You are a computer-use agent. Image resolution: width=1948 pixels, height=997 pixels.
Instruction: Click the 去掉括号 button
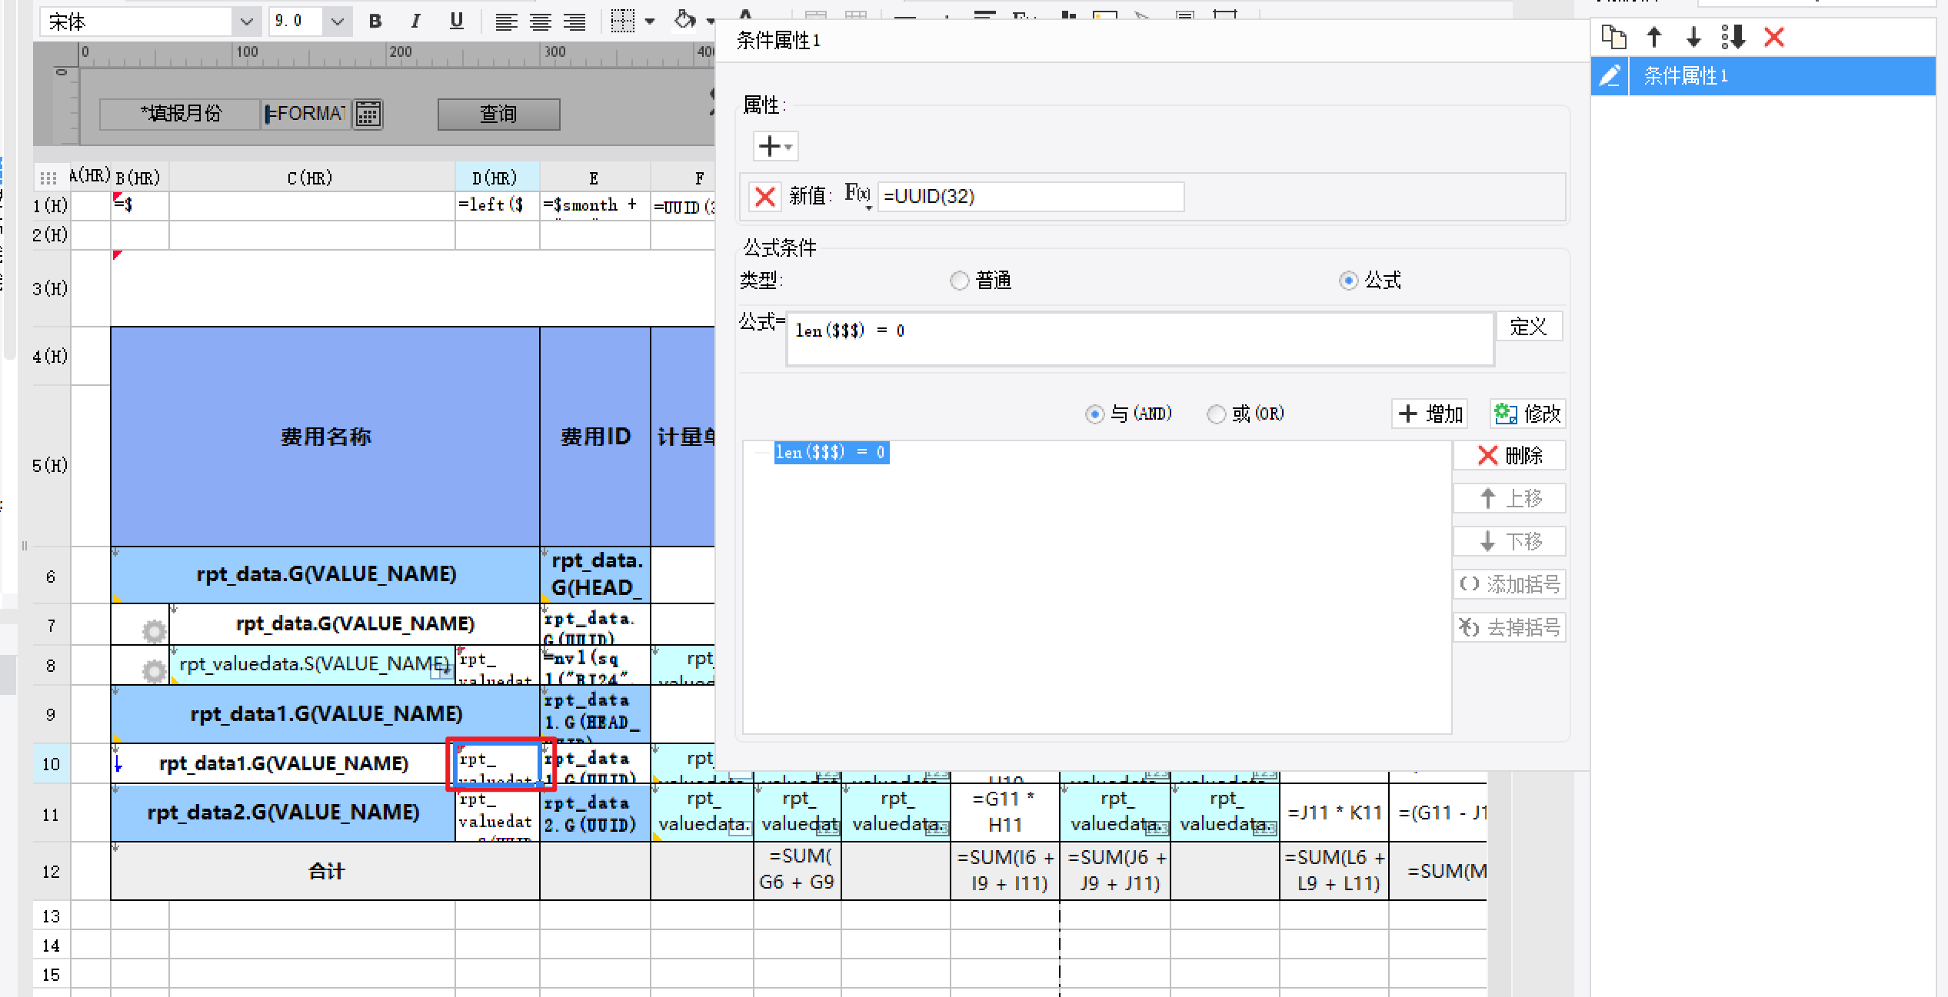(x=1510, y=627)
